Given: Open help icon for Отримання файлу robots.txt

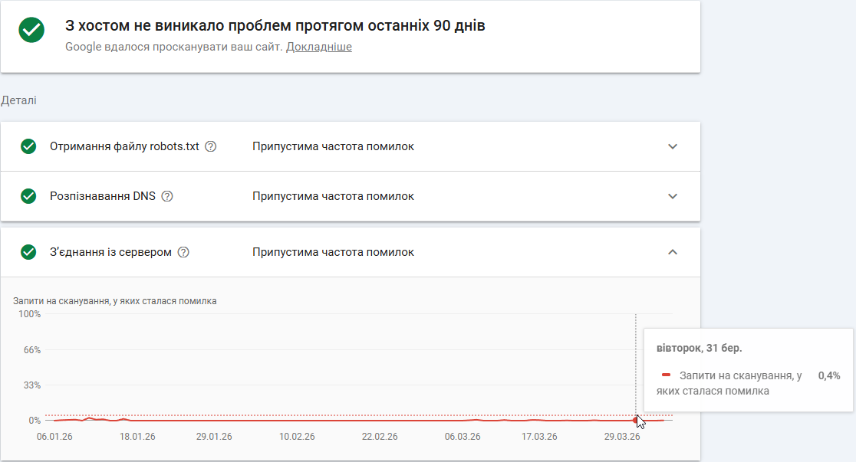Looking at the screenshot, I should click(211, 146).
